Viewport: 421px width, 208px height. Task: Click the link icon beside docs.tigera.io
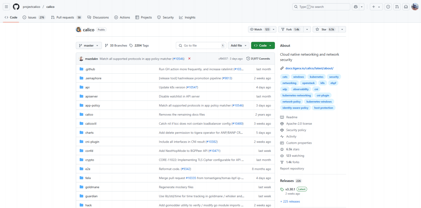pos(282,68)
